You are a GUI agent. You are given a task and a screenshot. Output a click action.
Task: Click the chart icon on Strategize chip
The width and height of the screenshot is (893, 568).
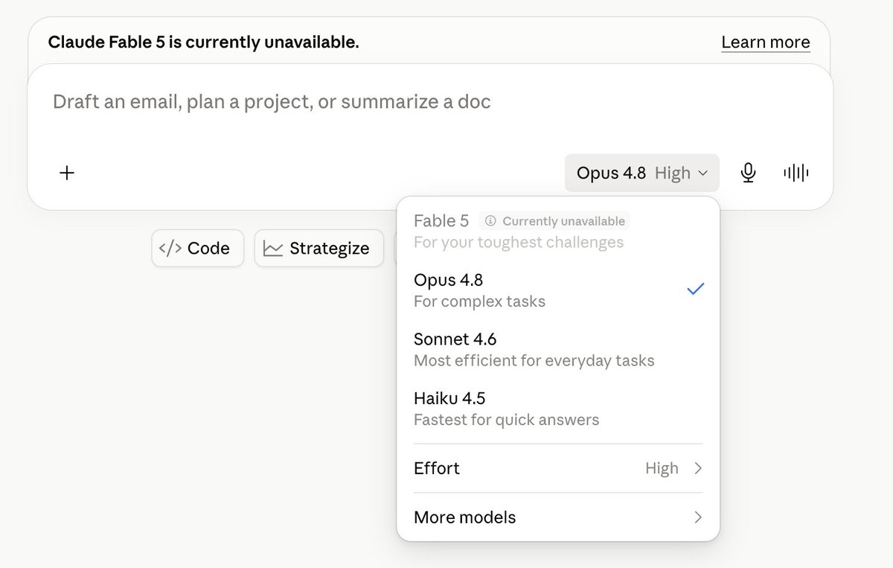tap(273, 248)
